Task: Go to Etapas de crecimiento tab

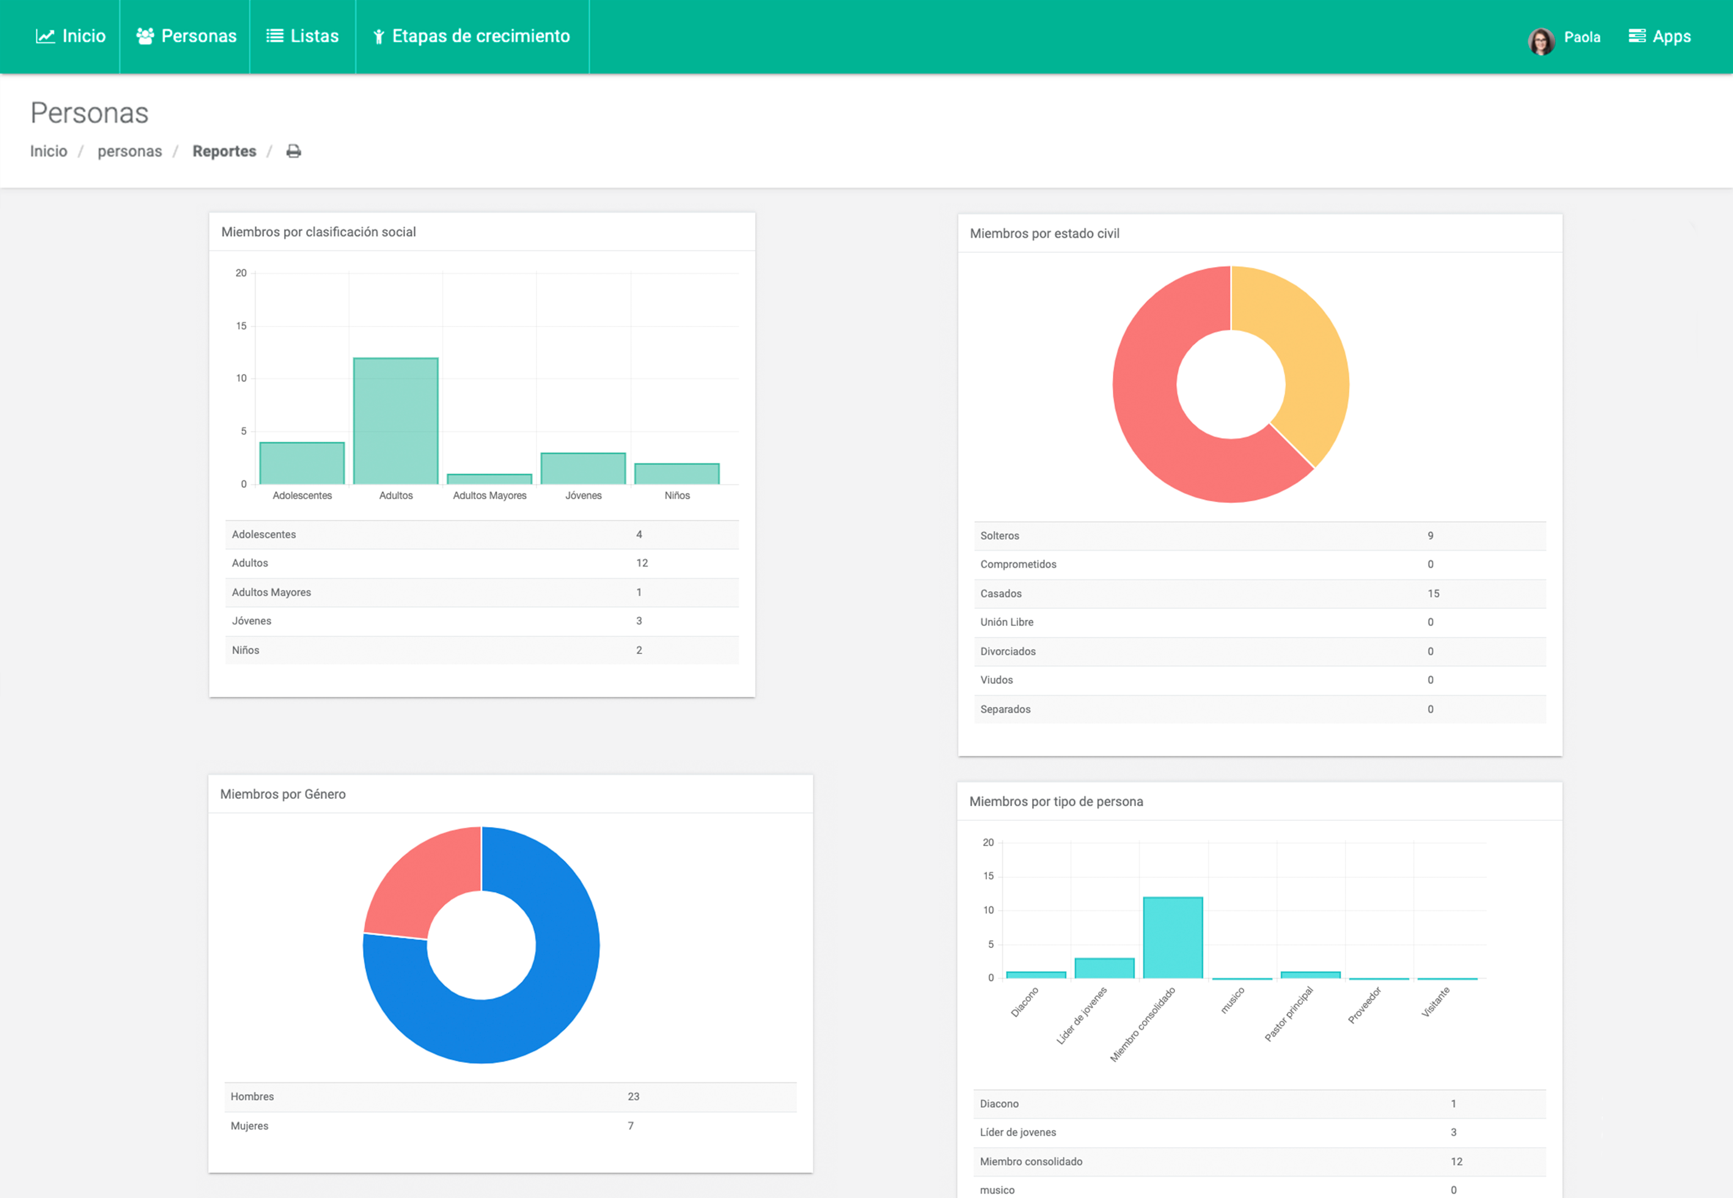Action: (480, 36)
